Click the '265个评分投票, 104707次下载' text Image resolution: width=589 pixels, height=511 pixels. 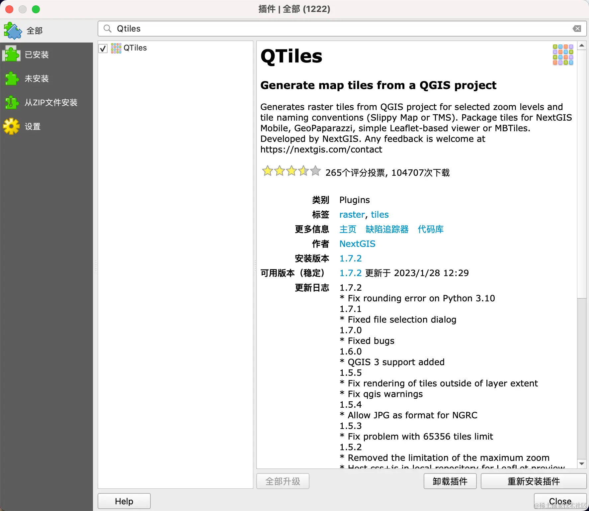387,173
